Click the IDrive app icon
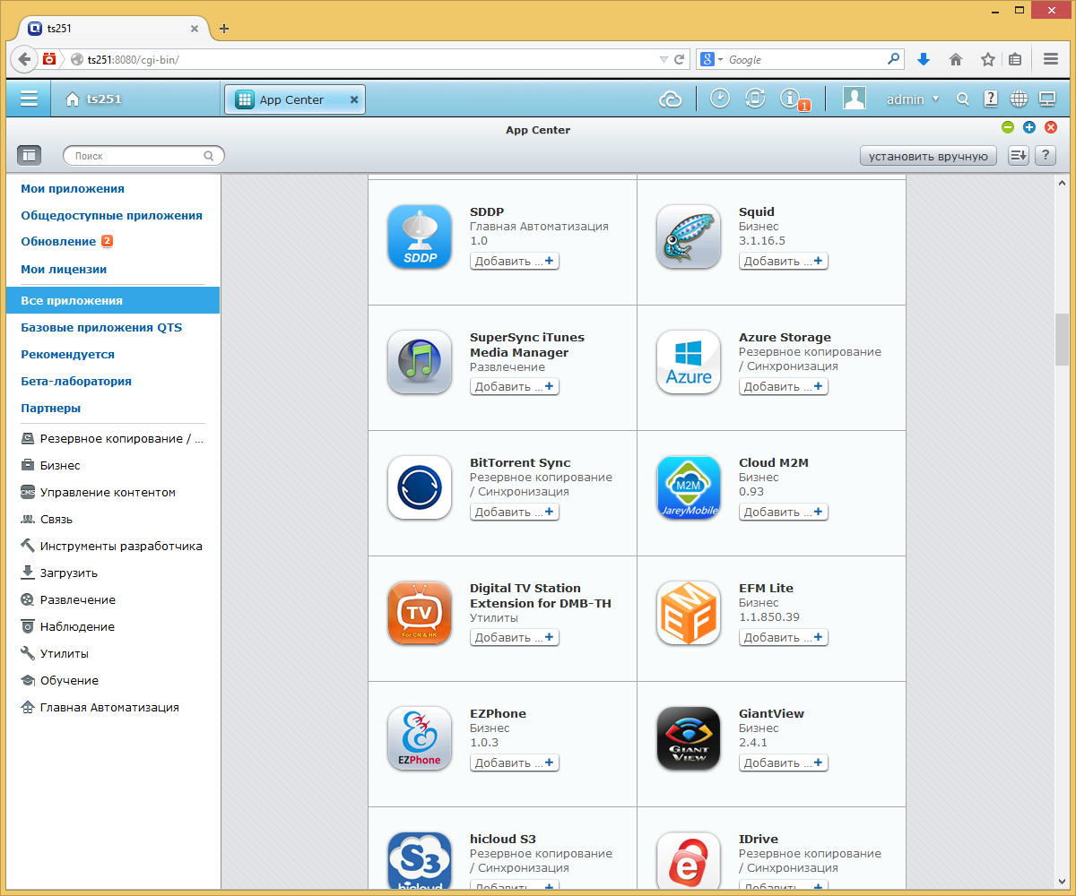Screen dimensions: 1076x896 [x=689, y=860]
